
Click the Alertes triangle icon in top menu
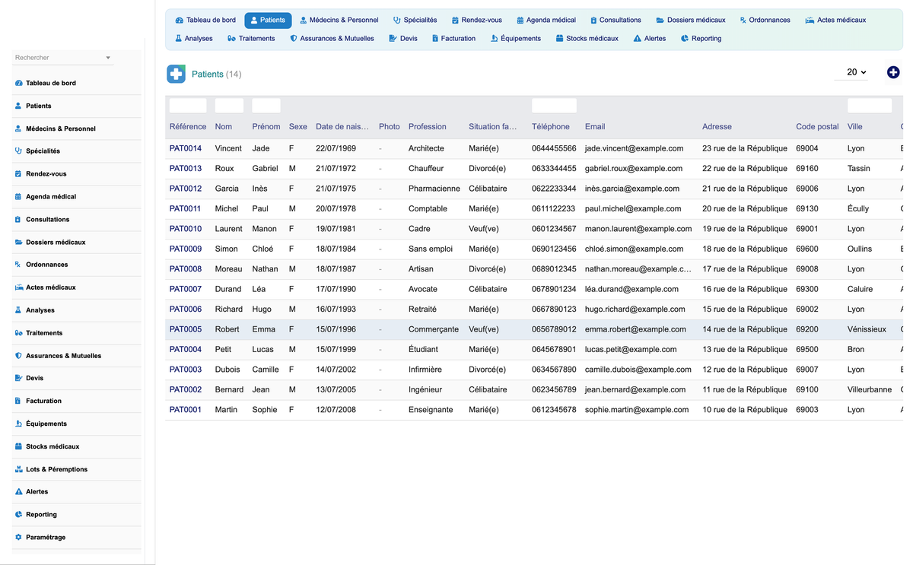coord(637,39)
